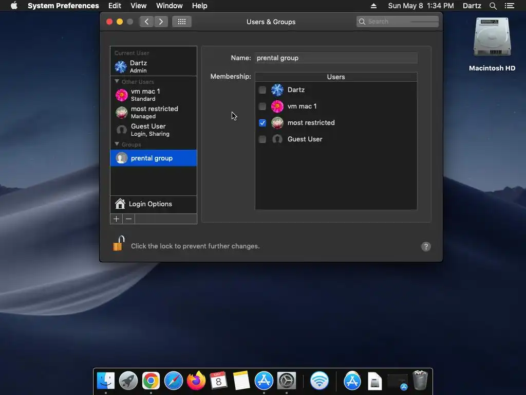Image resolution: width=526 pixels, height=395 pixels.
Task: Click the date and time in menu bar
Action: (x=421, y=6)
